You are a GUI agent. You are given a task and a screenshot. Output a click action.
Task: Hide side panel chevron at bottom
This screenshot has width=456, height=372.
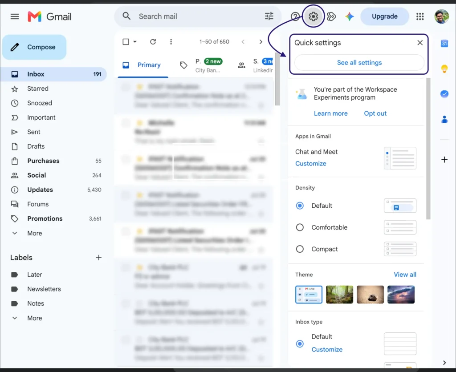click(444, 363)
